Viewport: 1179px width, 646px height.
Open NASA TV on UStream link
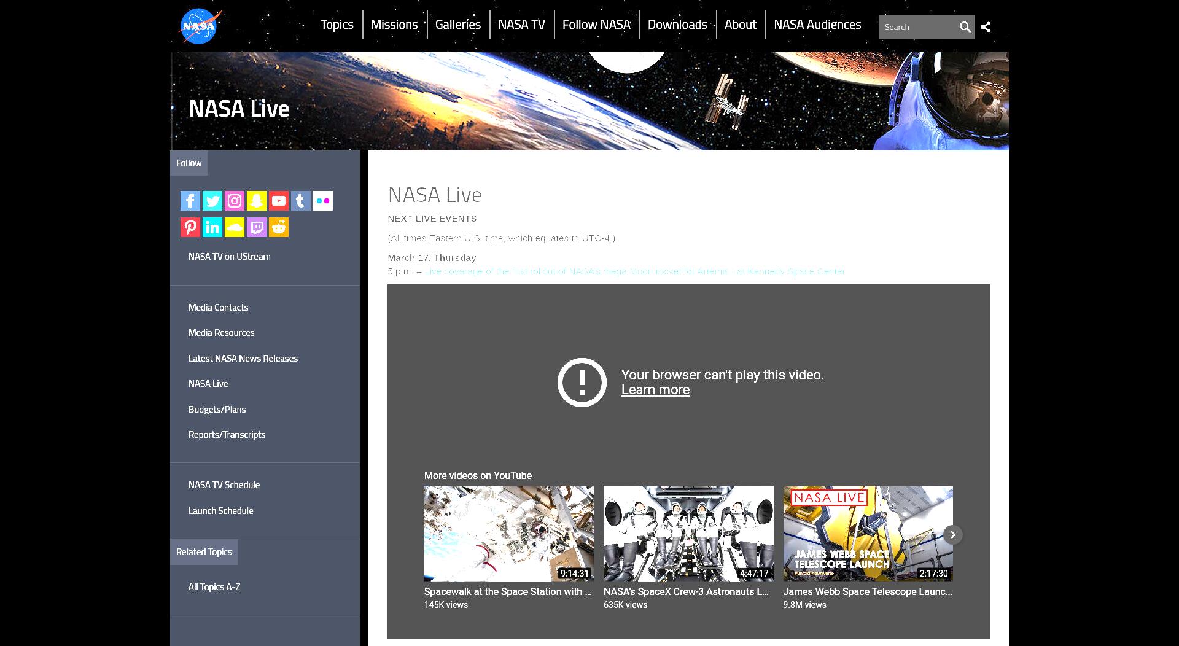tap(230, 257)
